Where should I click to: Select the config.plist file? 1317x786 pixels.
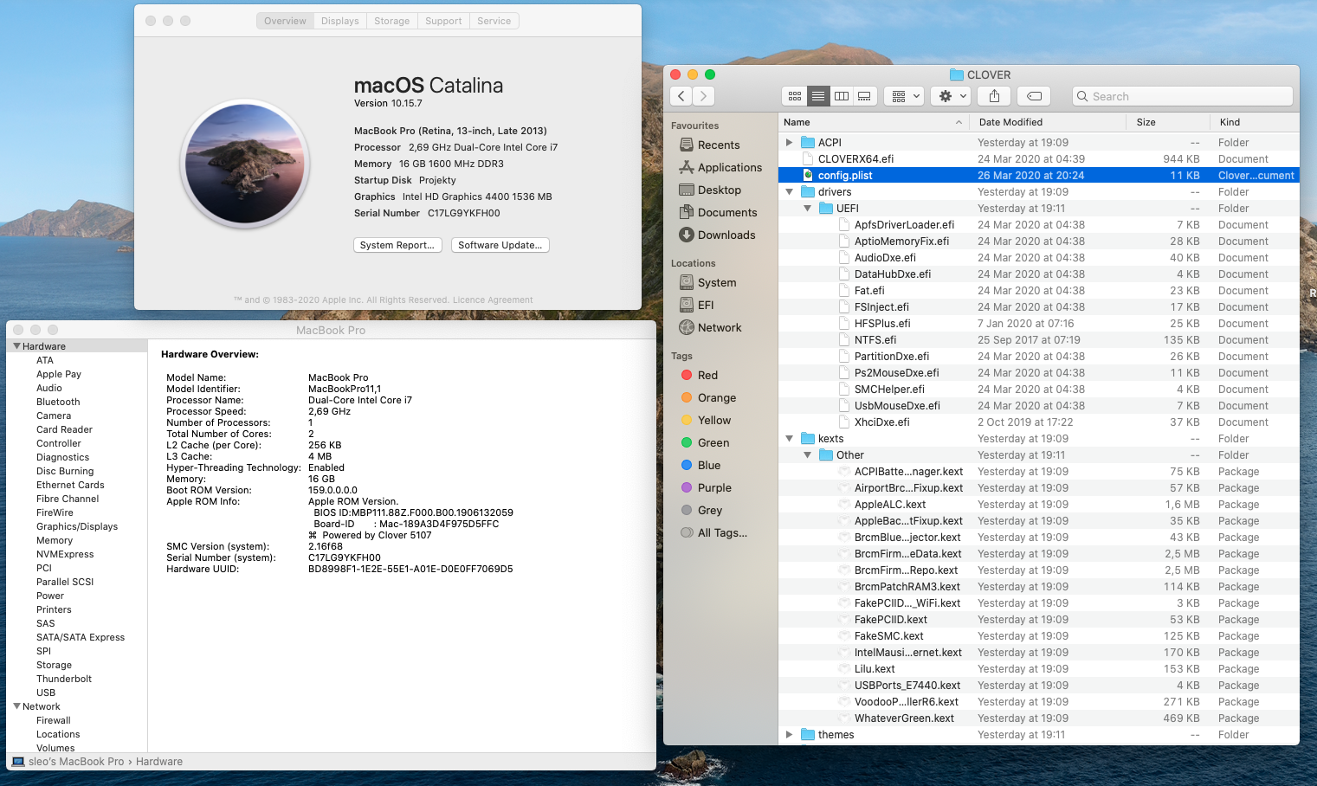(1038, 175)
